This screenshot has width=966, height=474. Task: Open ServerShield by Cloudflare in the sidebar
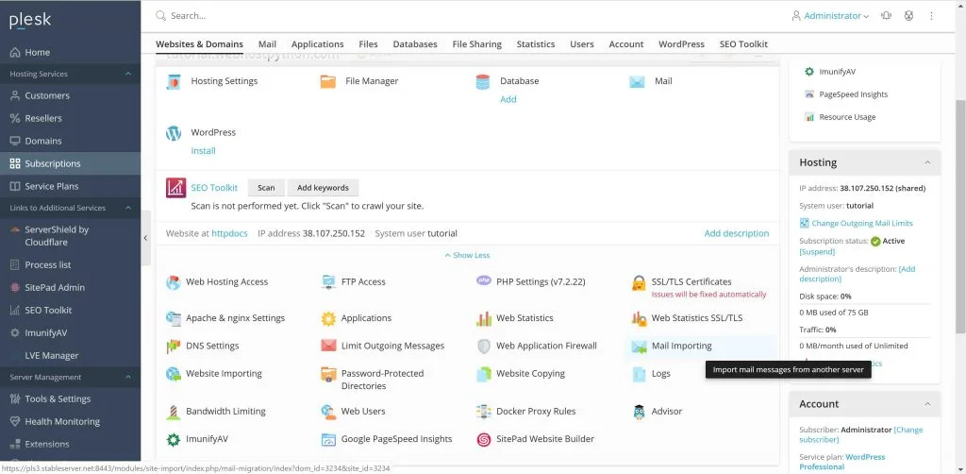click(x=70, y=236)
